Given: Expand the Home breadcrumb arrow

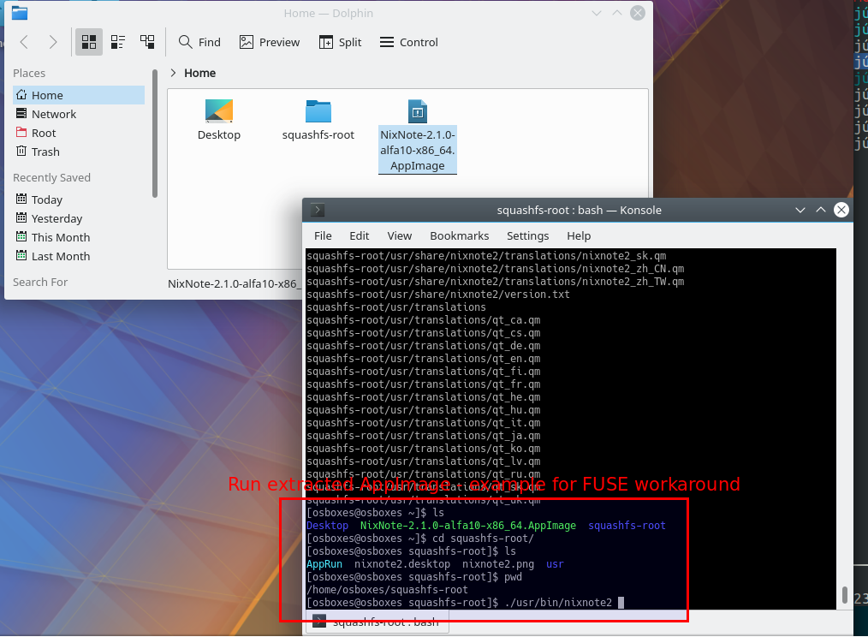Looking at the screenshot, I should click(x=174, y=73).
